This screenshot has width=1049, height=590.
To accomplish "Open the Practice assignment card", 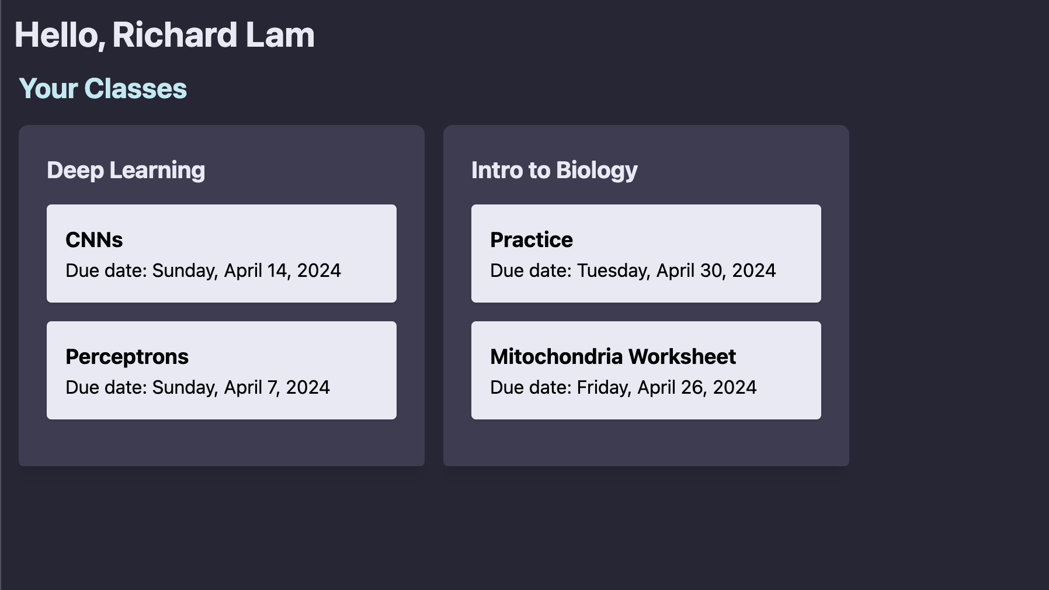I will (646, 254).
